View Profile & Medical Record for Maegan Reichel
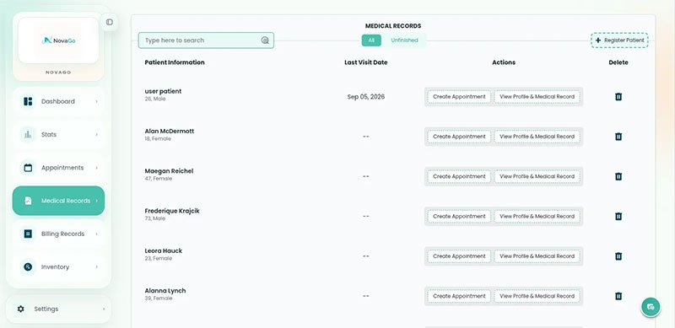Viewport: 675px width, 328px height. point(537,176)
